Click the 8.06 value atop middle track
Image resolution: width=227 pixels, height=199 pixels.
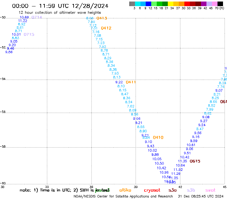coord(90,18)
